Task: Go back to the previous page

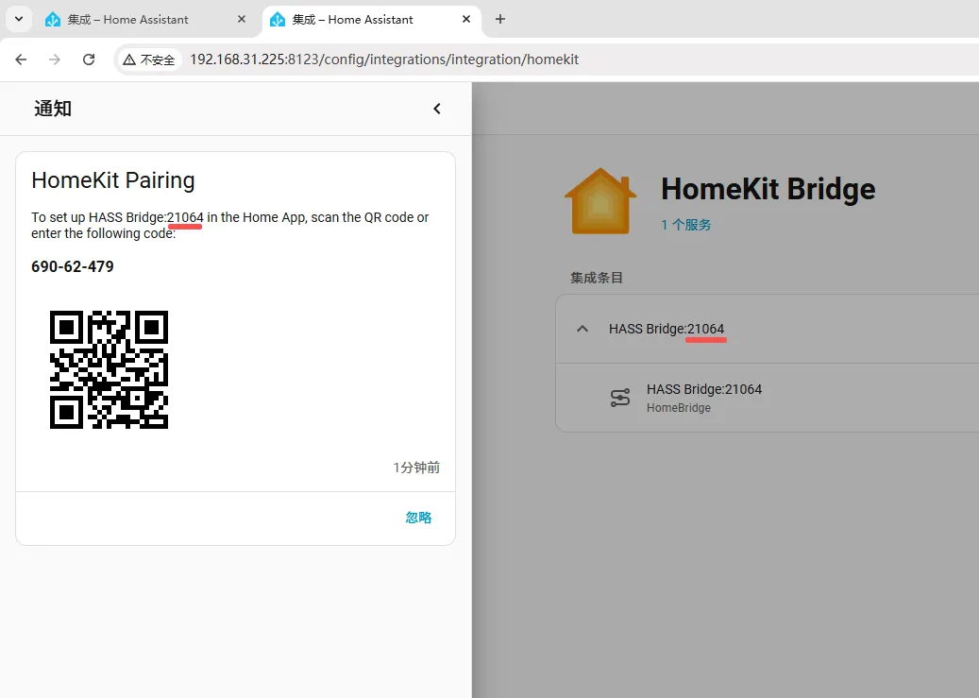Action: tap(21, 60)
